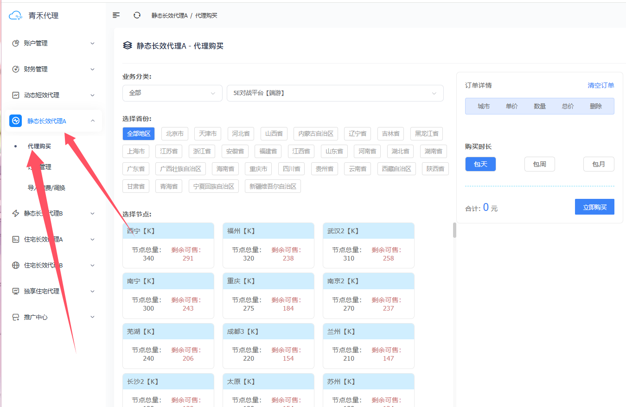Click the node list vertical scrollbar
The width and height of the screenshot is (626, 407).
point(454,230)
